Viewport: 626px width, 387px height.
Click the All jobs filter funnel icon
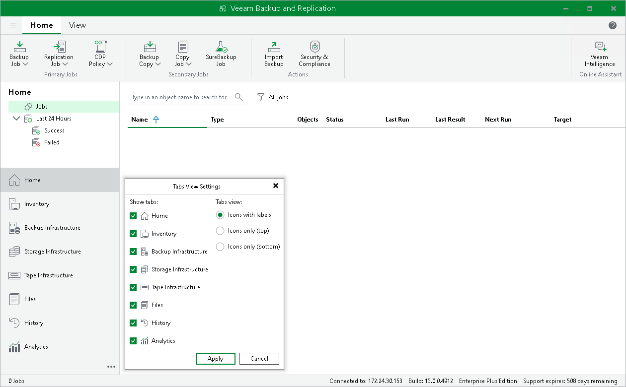tap(261, 97)
